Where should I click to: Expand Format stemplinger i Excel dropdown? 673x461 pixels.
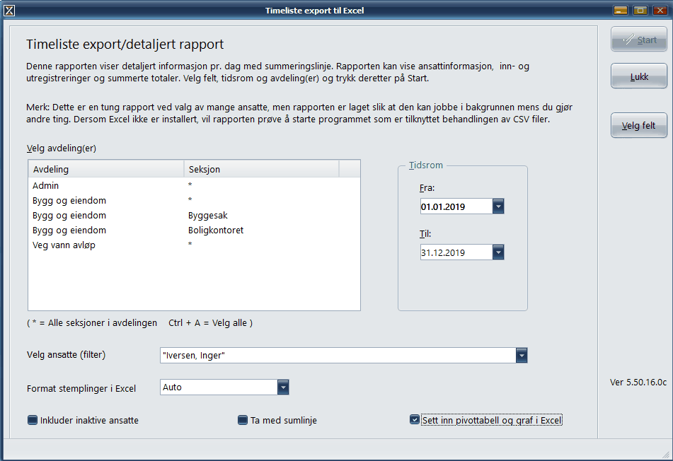[283, 387]
